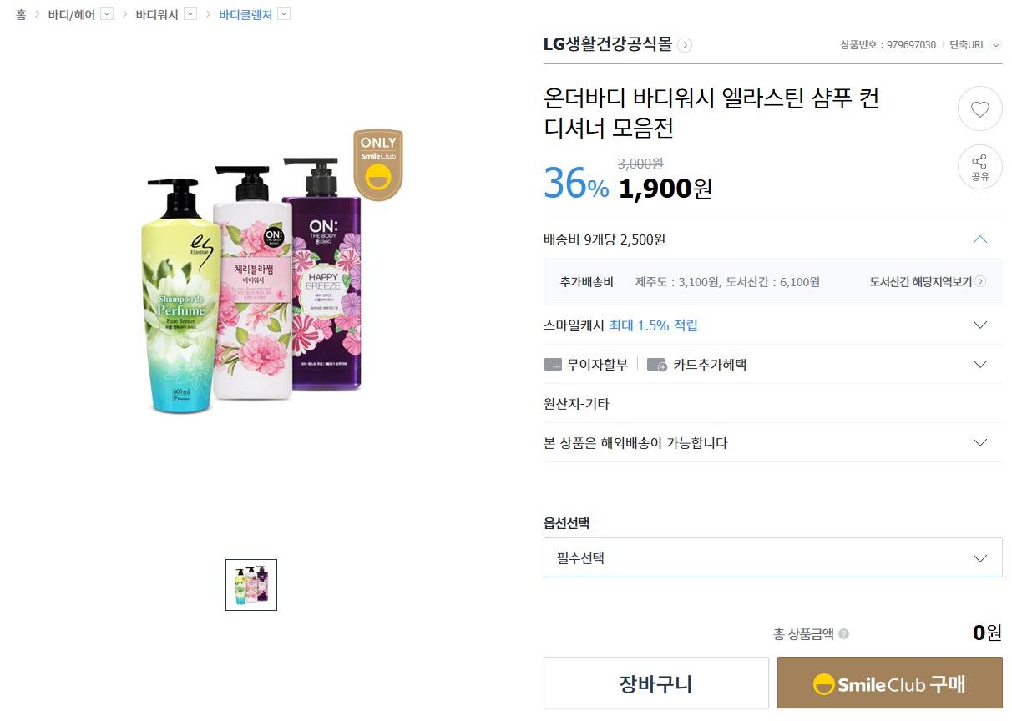Open the 필수선택 option dropdown
This screenshot has height=721, width=1012.
tap(772, 558)
